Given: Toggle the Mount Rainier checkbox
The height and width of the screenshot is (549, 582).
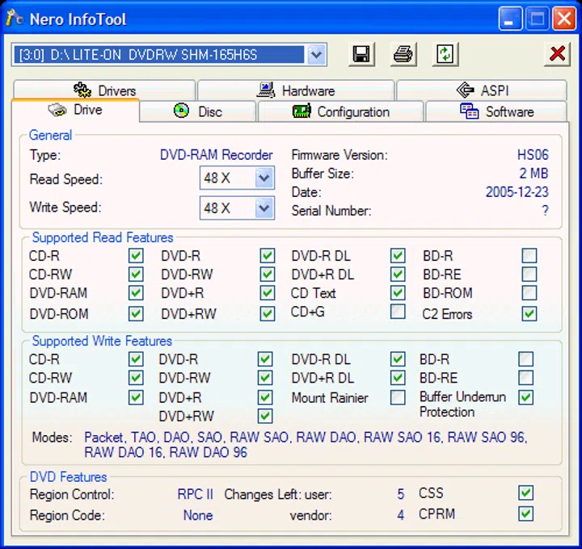Looking at the screenshot, I should pos(398,397).
